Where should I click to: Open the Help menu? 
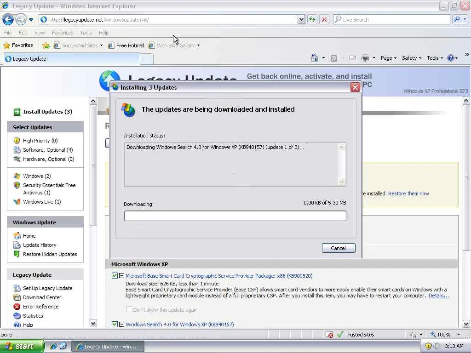(x=103, y=33)
